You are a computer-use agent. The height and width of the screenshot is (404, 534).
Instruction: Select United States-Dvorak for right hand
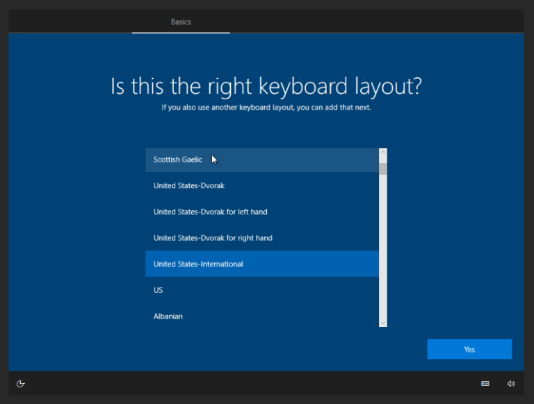pyautogui.click(x=213, y=238)
